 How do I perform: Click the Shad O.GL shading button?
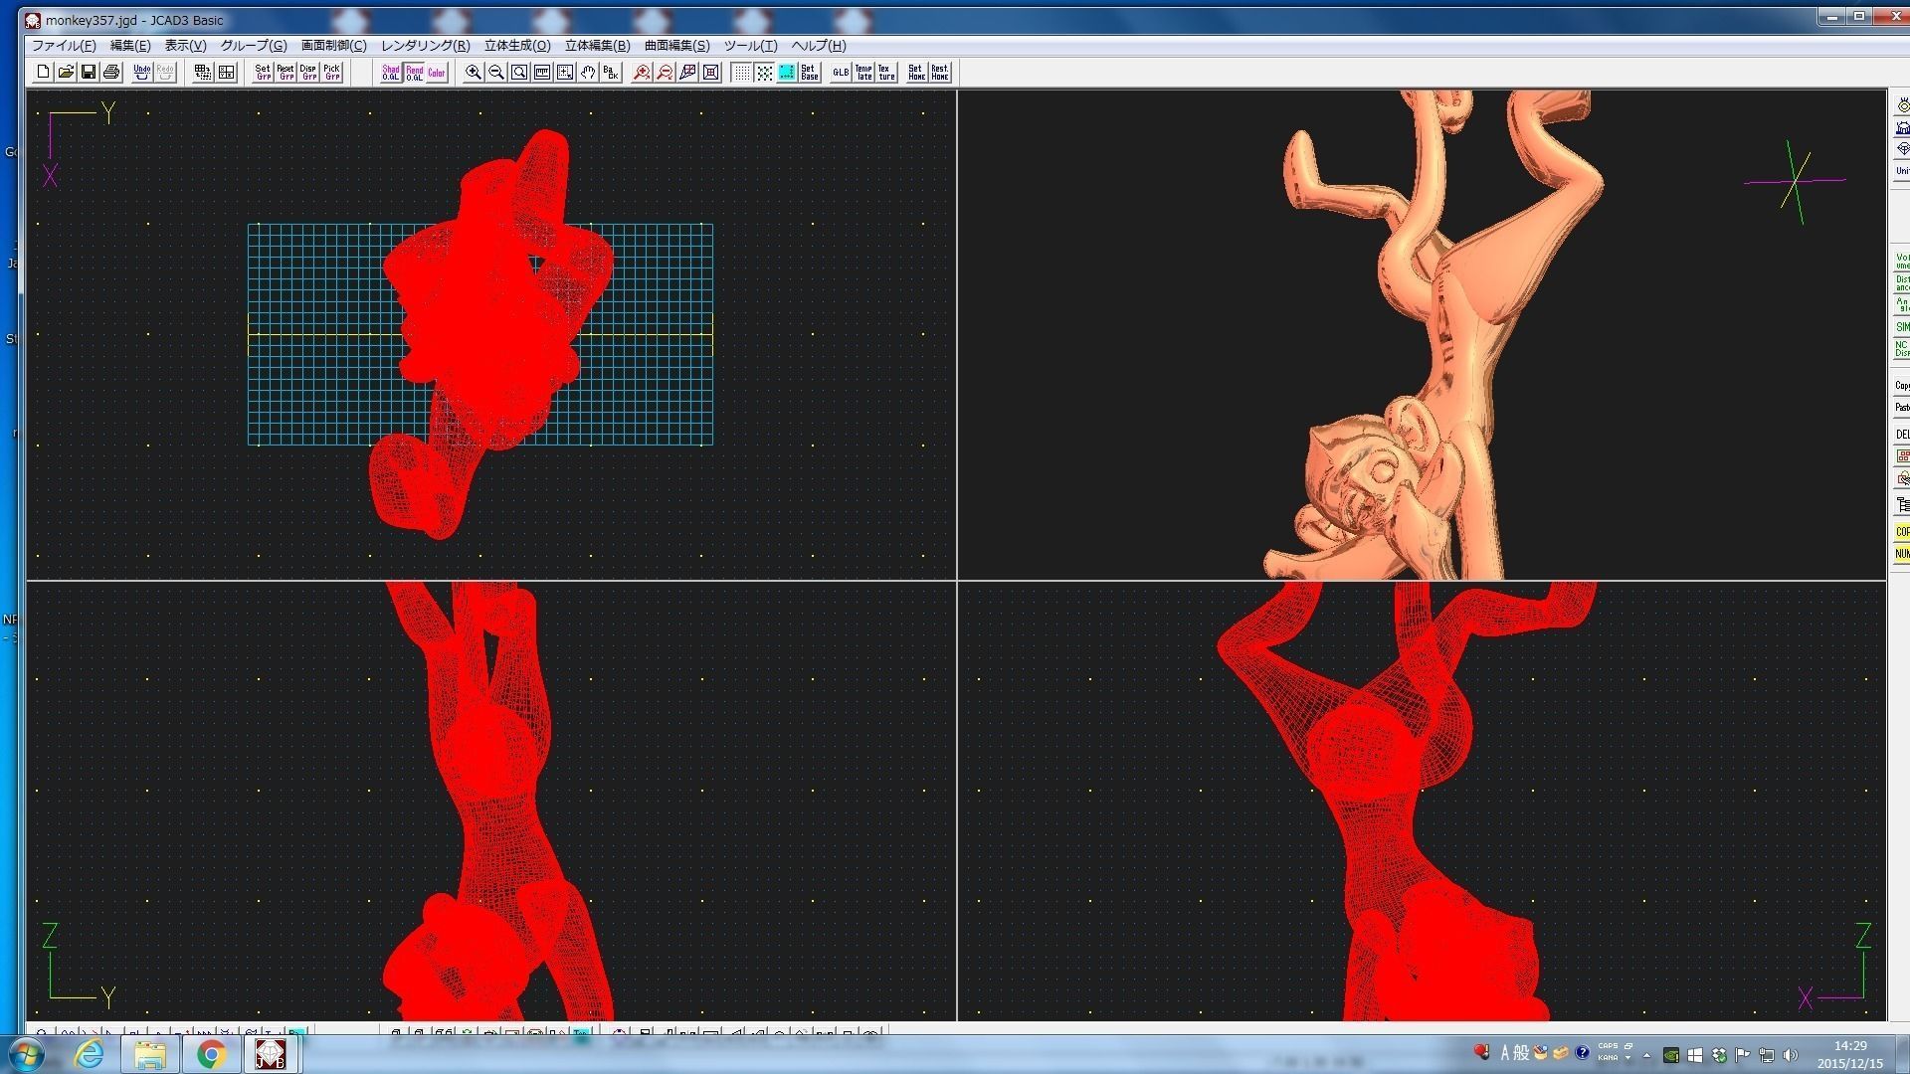(x=391, y=73)
